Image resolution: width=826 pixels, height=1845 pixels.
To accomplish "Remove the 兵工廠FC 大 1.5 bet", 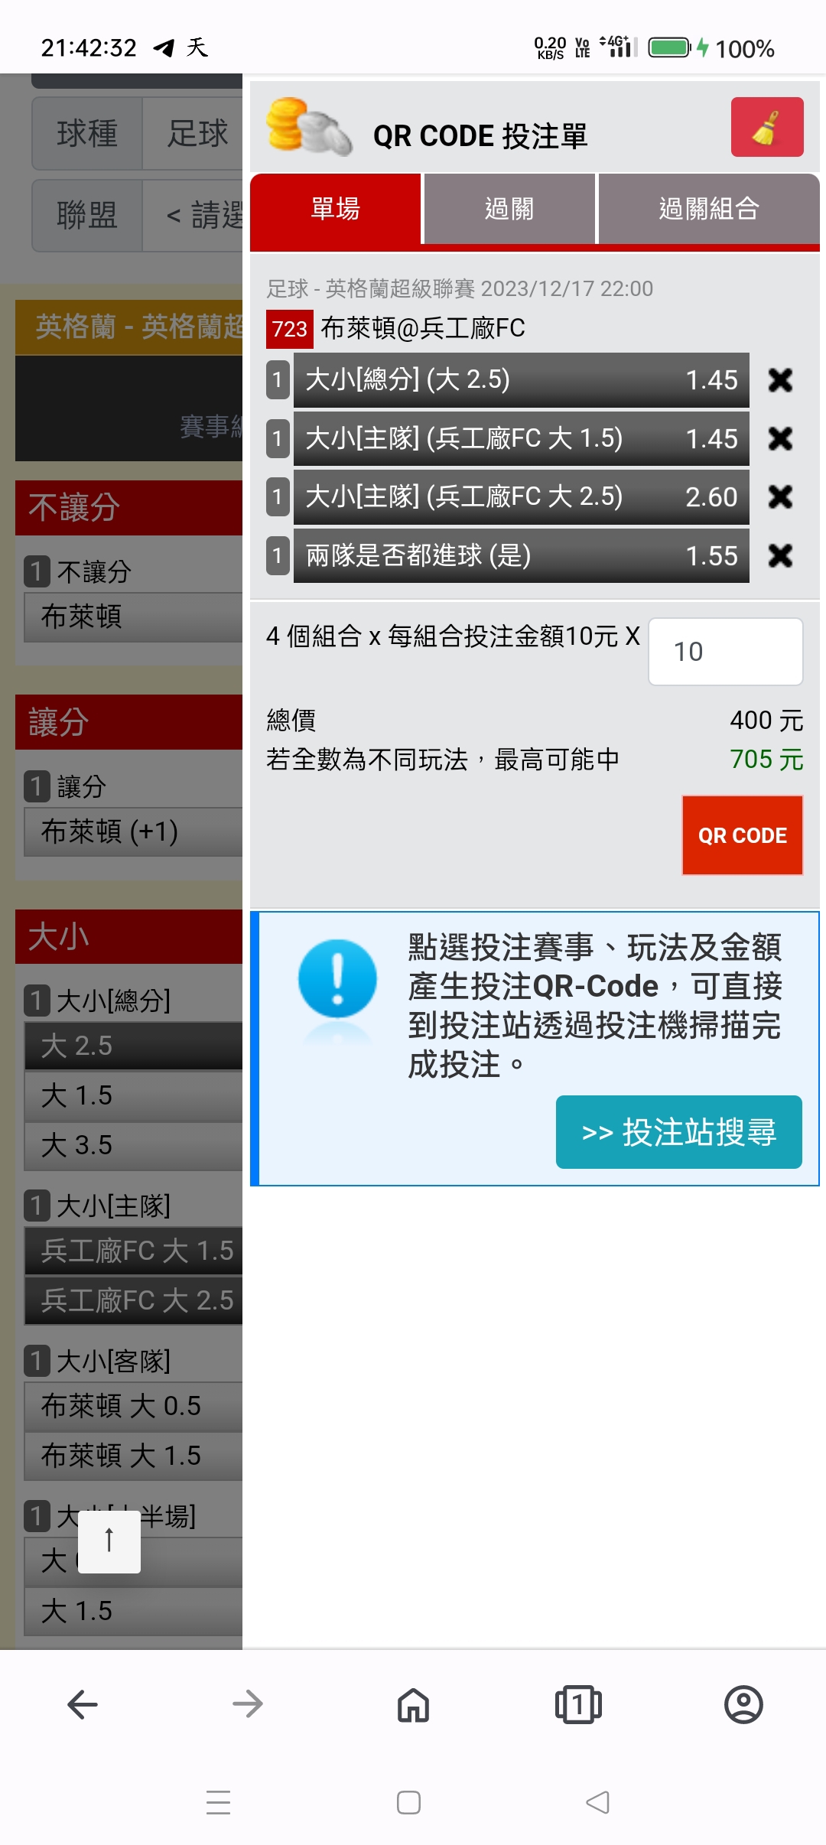I will coord(780,438).
